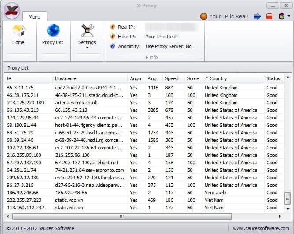294x234 pixels.
Task: Sort by the Hostname column header
Action: coord(90,78)
